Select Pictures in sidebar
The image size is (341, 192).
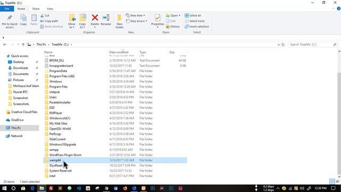click(x=18, y=80)
